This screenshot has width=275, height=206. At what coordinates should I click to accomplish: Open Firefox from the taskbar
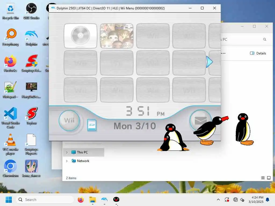[x=81, y=200]
